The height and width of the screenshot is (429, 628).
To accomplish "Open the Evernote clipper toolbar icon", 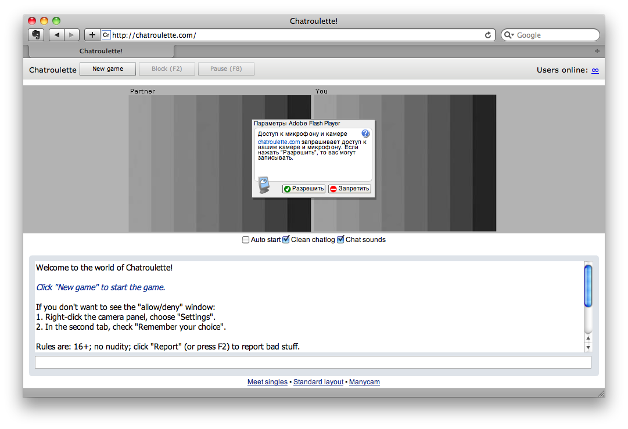I will (36, 35).
